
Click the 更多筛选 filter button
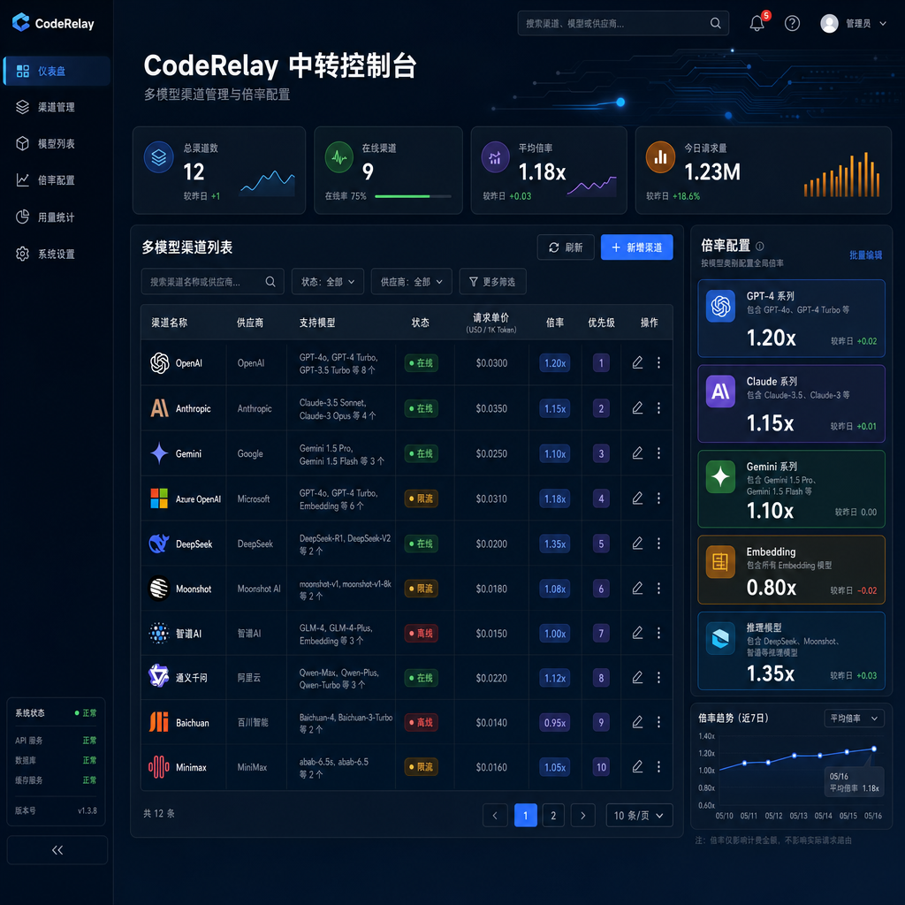click(x=492, y=282)
